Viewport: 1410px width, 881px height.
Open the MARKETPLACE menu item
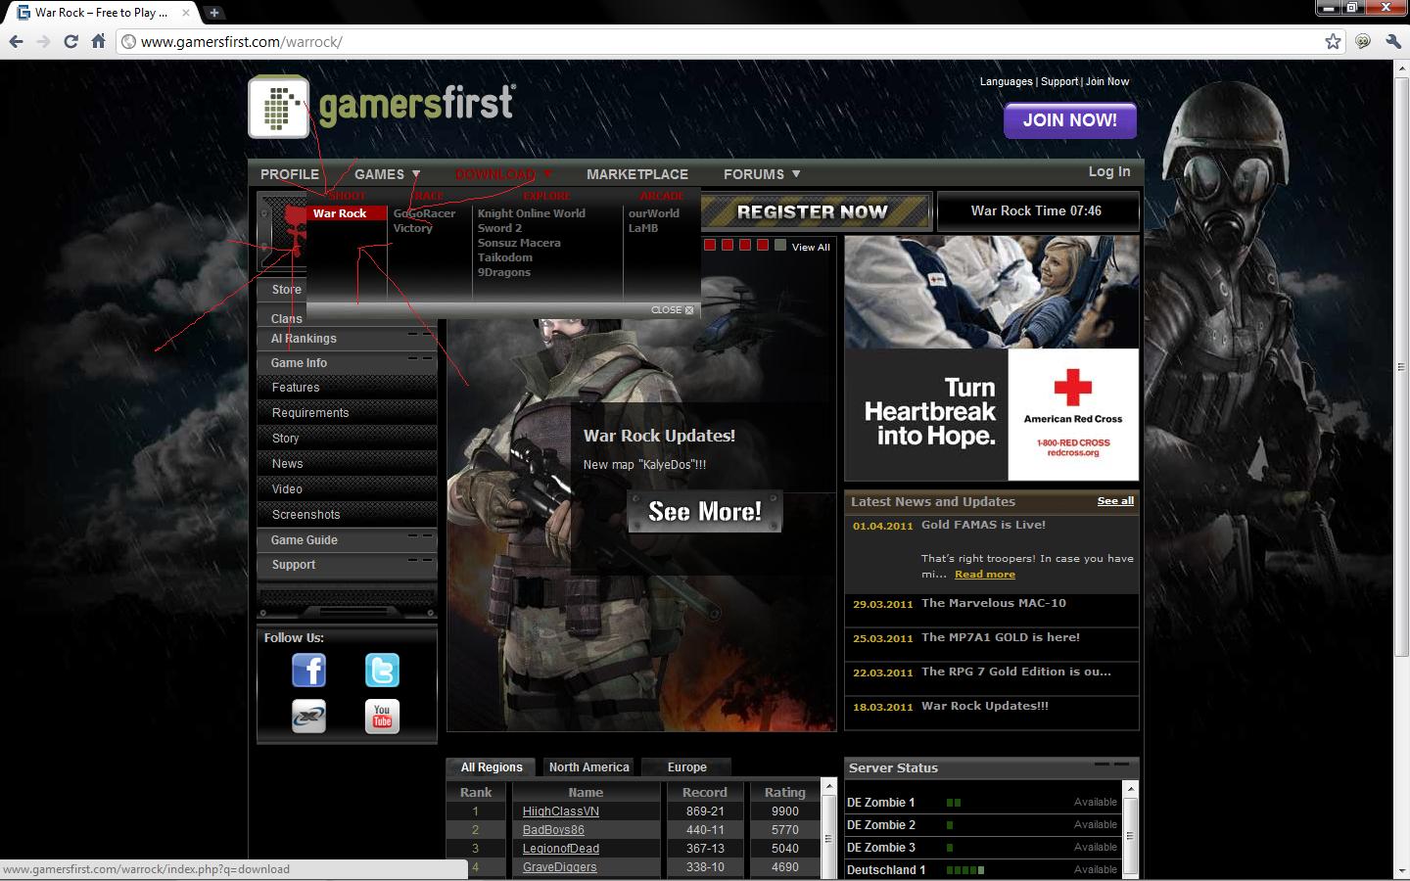coord(637,174)
